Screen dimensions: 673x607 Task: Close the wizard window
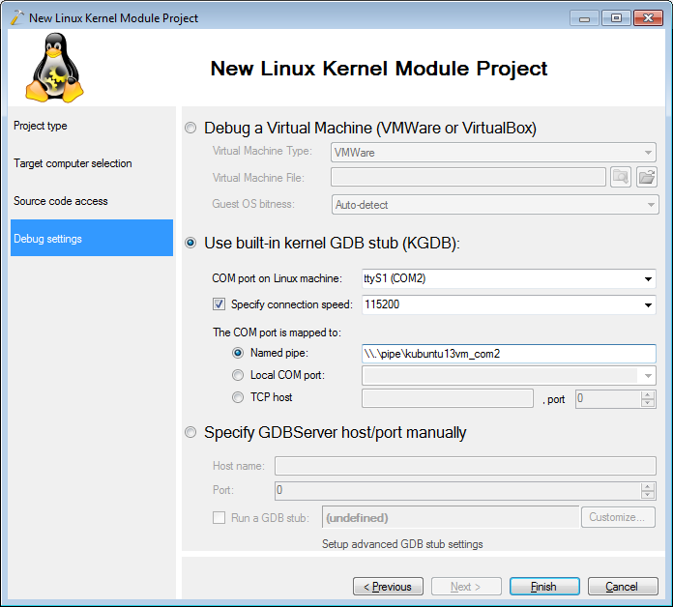(648, 18)
